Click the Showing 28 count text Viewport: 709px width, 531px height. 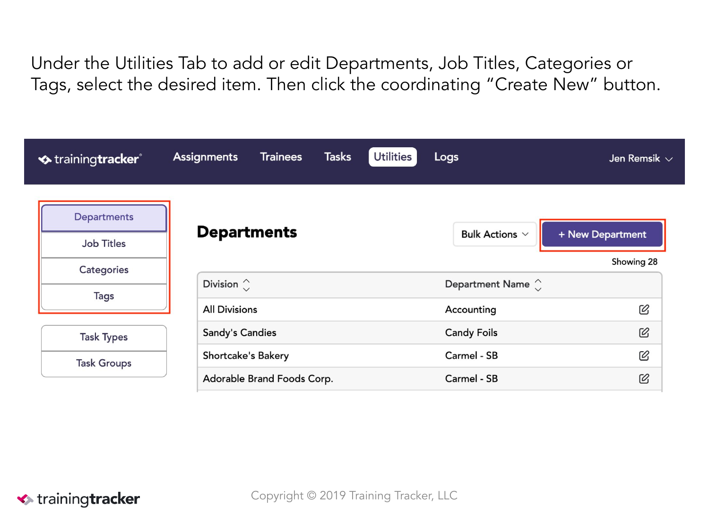tap(634, 262)
